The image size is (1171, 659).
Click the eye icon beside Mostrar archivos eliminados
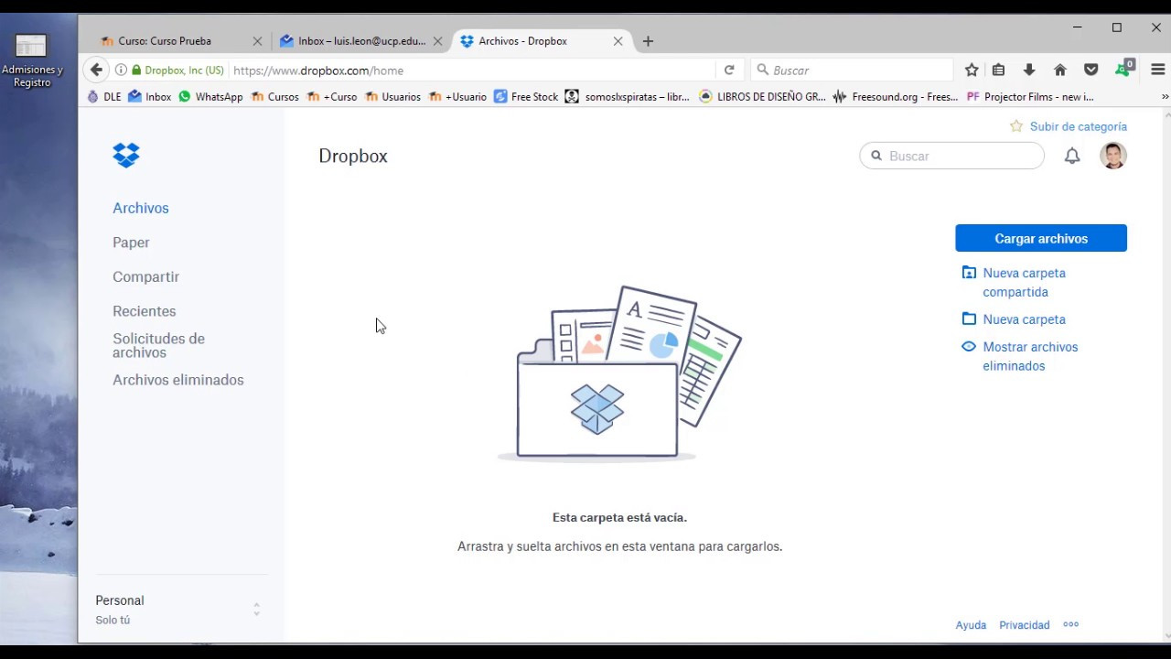coord(968,346)
